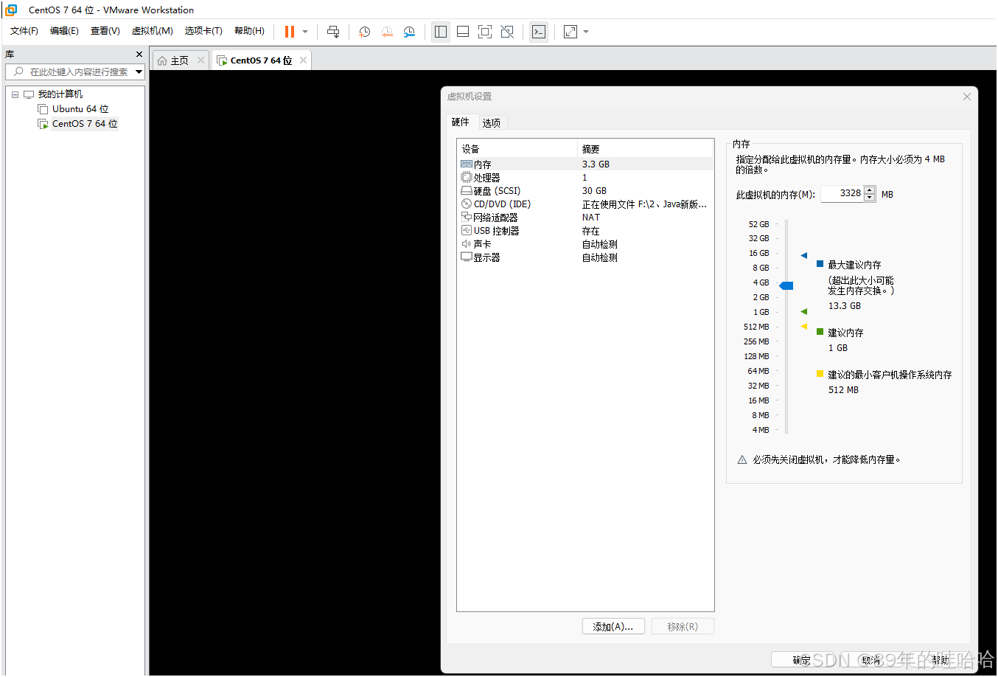
Task: Click the 16 GB slider scale label
Action: click(x=759, y=253)
